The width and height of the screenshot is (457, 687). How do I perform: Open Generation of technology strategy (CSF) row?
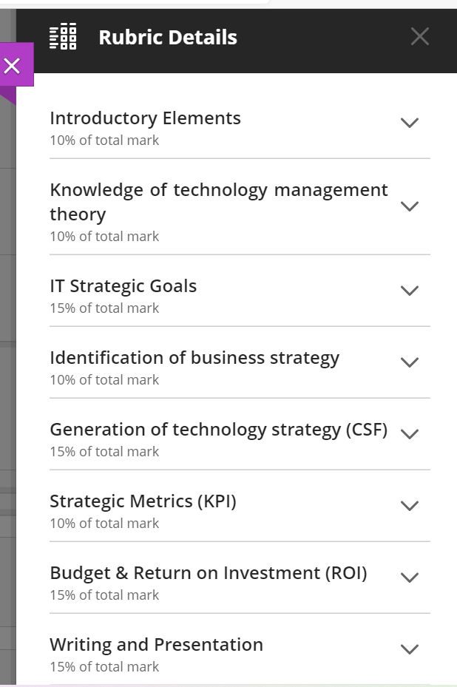pyautogui.click(x=240, y=439)
